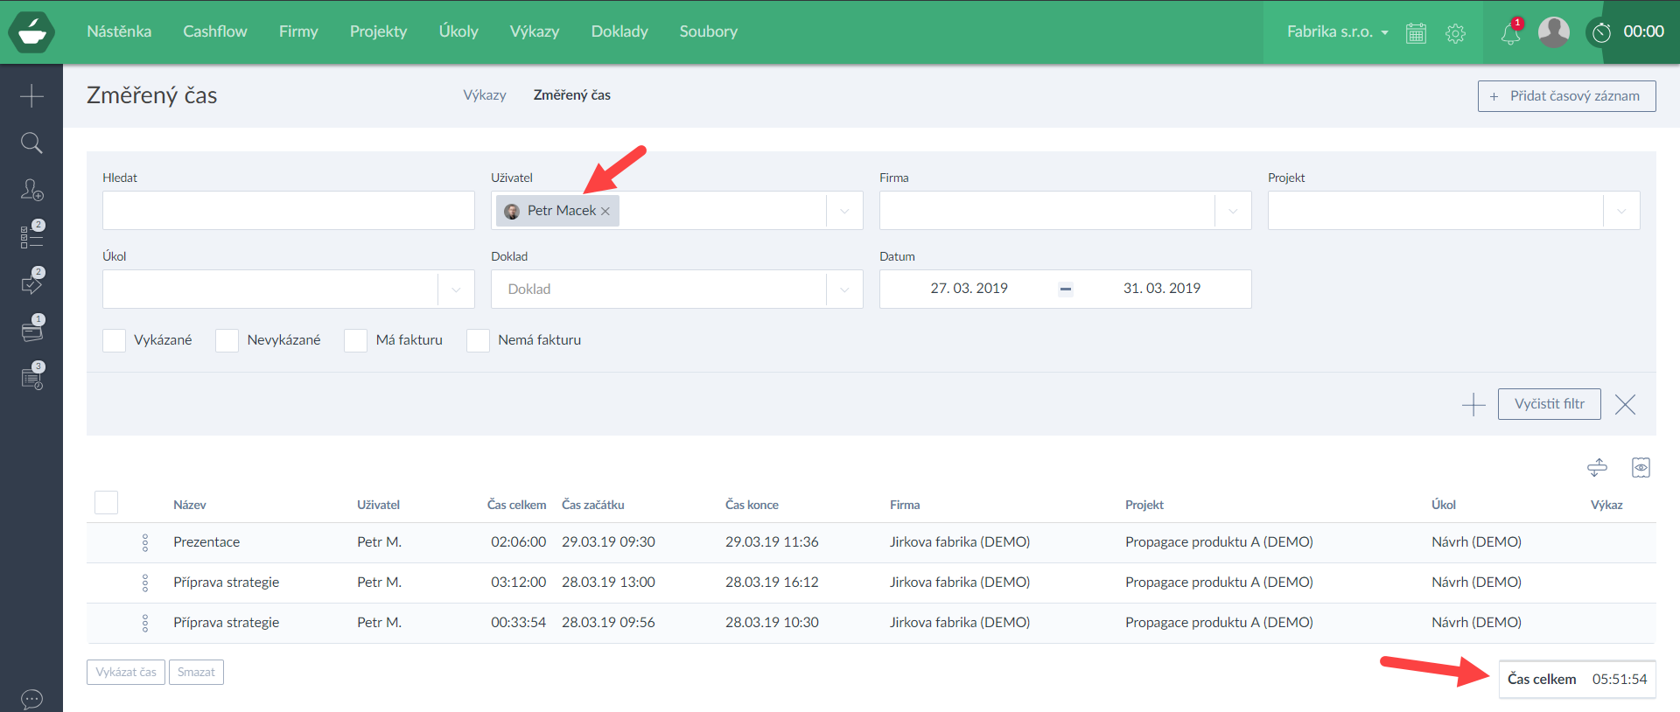Click the search magnifier in sidebar
Image resolution: width=1680 pixels, height=712 pixels.
click(31, 143)
